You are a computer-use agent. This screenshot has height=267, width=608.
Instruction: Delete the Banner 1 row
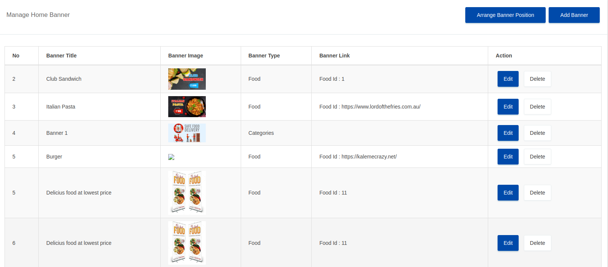[537, 133]
